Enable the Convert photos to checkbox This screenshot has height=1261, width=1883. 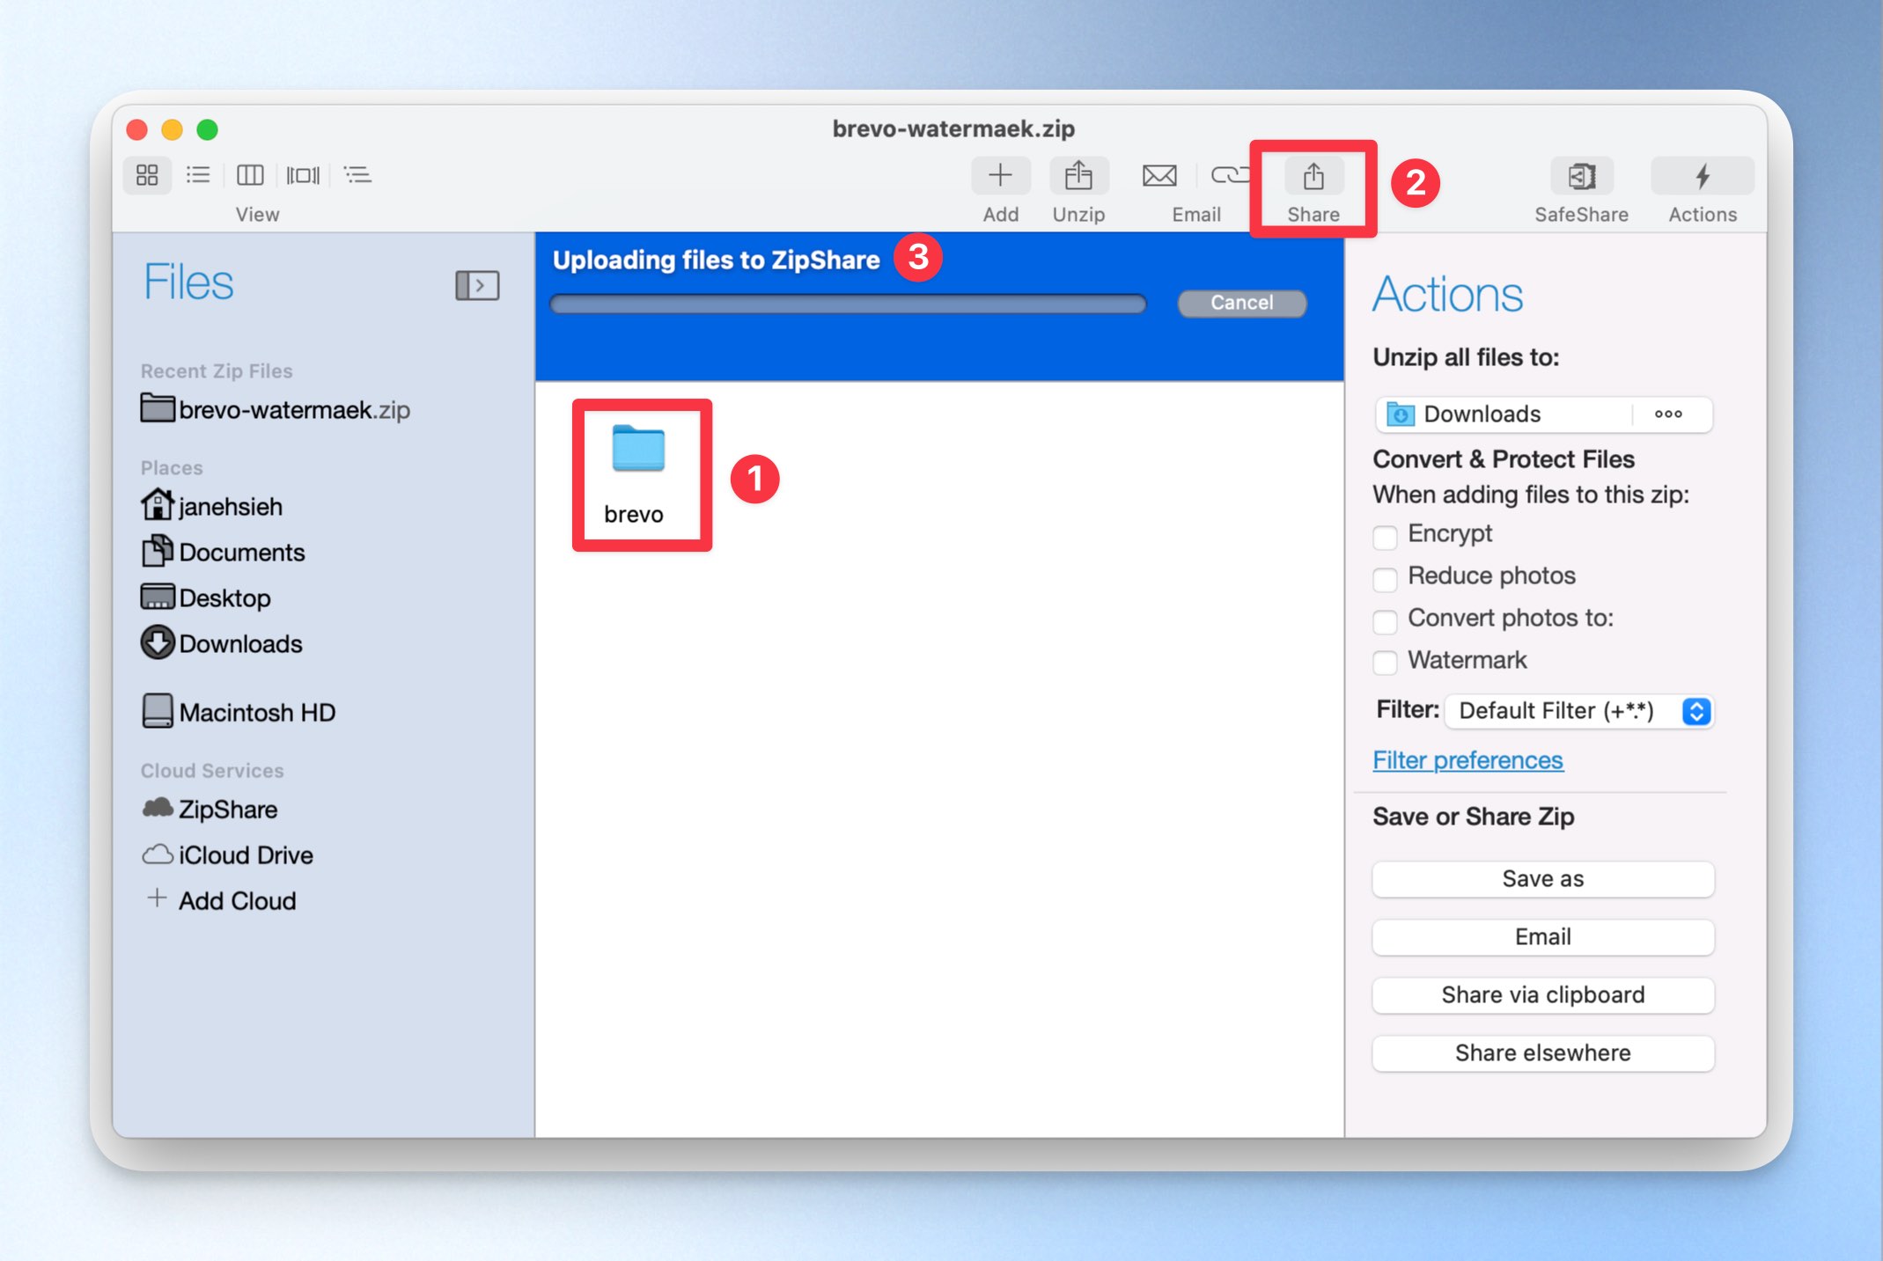click(x=1385, y=620)
